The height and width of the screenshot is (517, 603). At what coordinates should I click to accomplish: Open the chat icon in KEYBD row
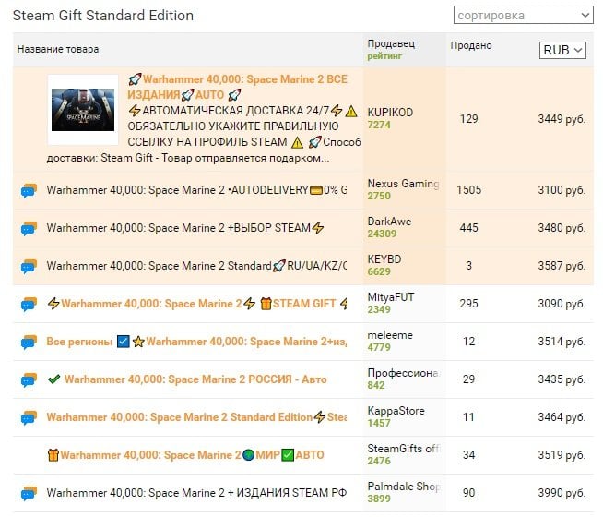[29, 266]
